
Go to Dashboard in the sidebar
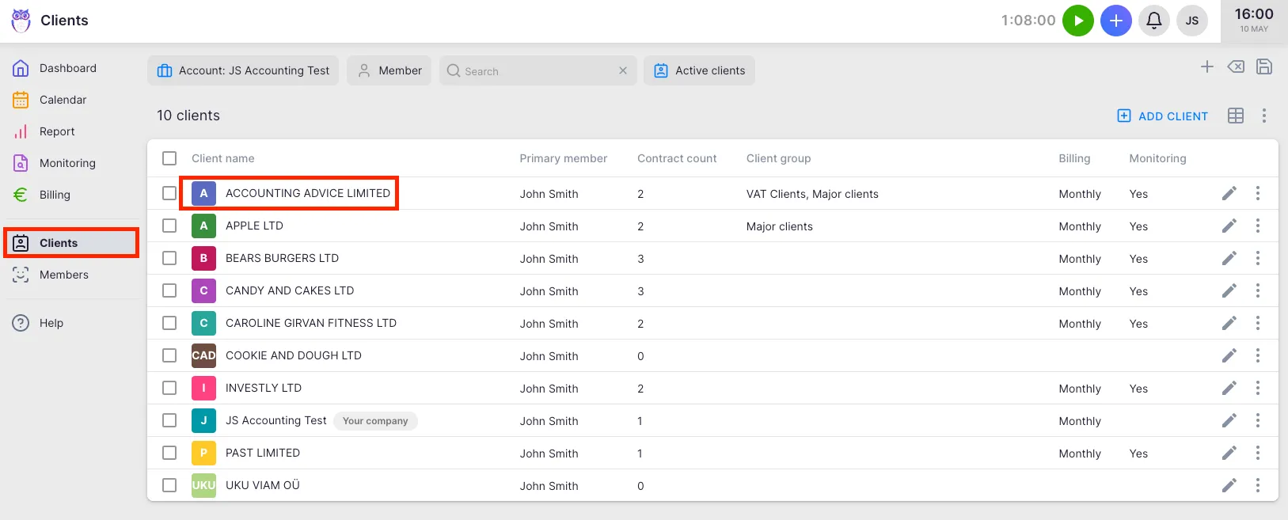point(67,68)
